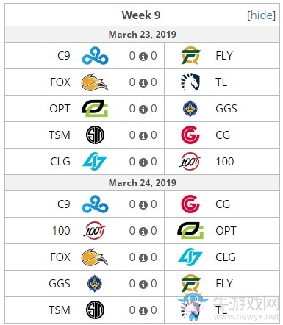Open the OpTic Gaming logo beside OPT on March 23

coord(95,109)
